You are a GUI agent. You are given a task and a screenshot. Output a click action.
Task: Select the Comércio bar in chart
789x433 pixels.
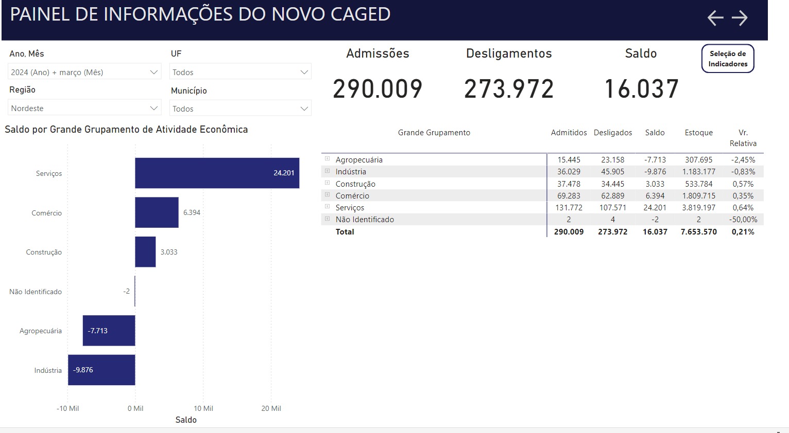pos(157,212)
